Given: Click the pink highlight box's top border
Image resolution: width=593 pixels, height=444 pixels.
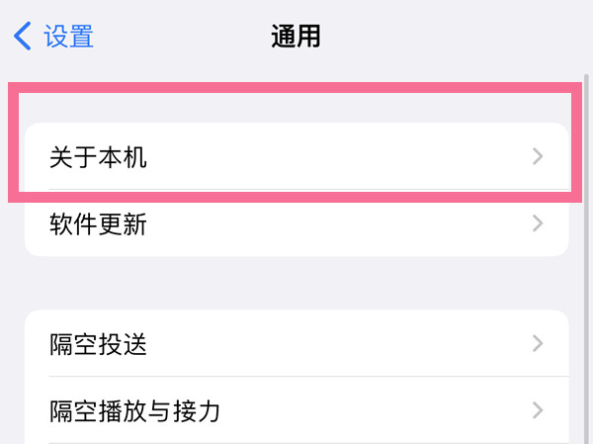Looking at the screenshot, I should click(x=296, y=89).
